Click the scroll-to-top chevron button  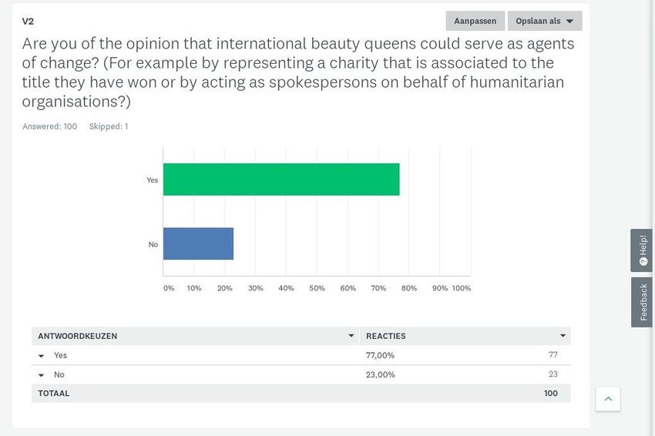click(x=608, y=399)
